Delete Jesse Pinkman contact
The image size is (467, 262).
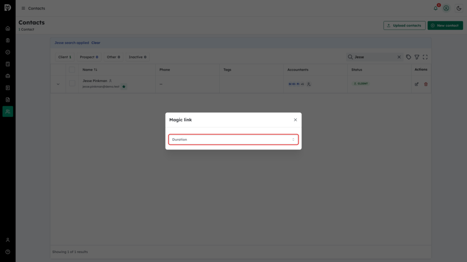pyautogui.click(x=425, y=84)
